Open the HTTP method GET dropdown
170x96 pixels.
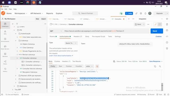tap(56, 31)
